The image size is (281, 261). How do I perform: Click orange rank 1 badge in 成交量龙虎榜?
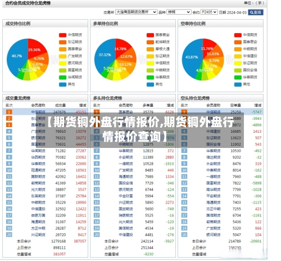[9, 112]
